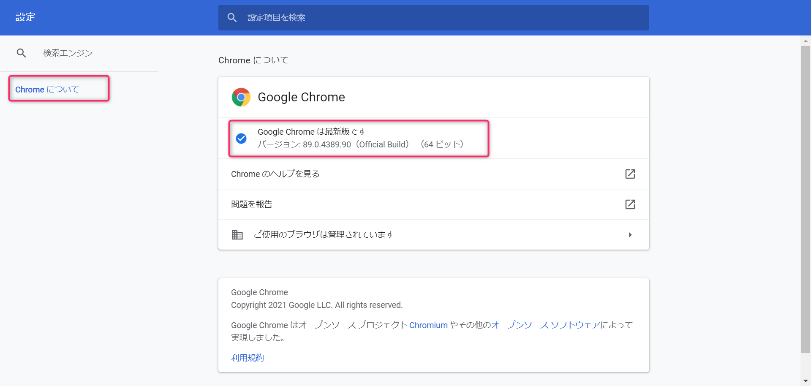Viewport: 811px width, 386px height.
Task: Open 検索エンジン section in sidebar
Action: pos(68,53)
